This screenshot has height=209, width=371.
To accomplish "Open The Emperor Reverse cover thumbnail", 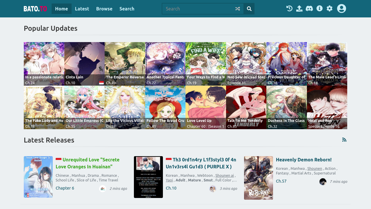I will pyautogui.click(x=125, y=64).
